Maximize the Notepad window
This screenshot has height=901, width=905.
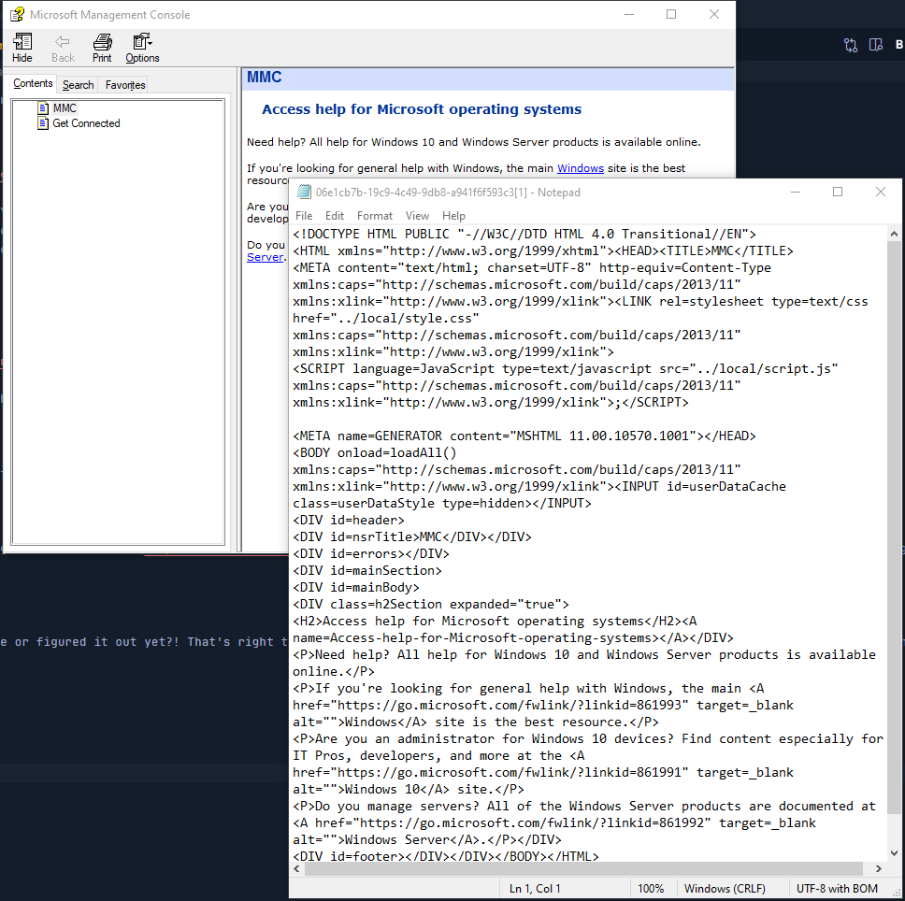(838, 193)
